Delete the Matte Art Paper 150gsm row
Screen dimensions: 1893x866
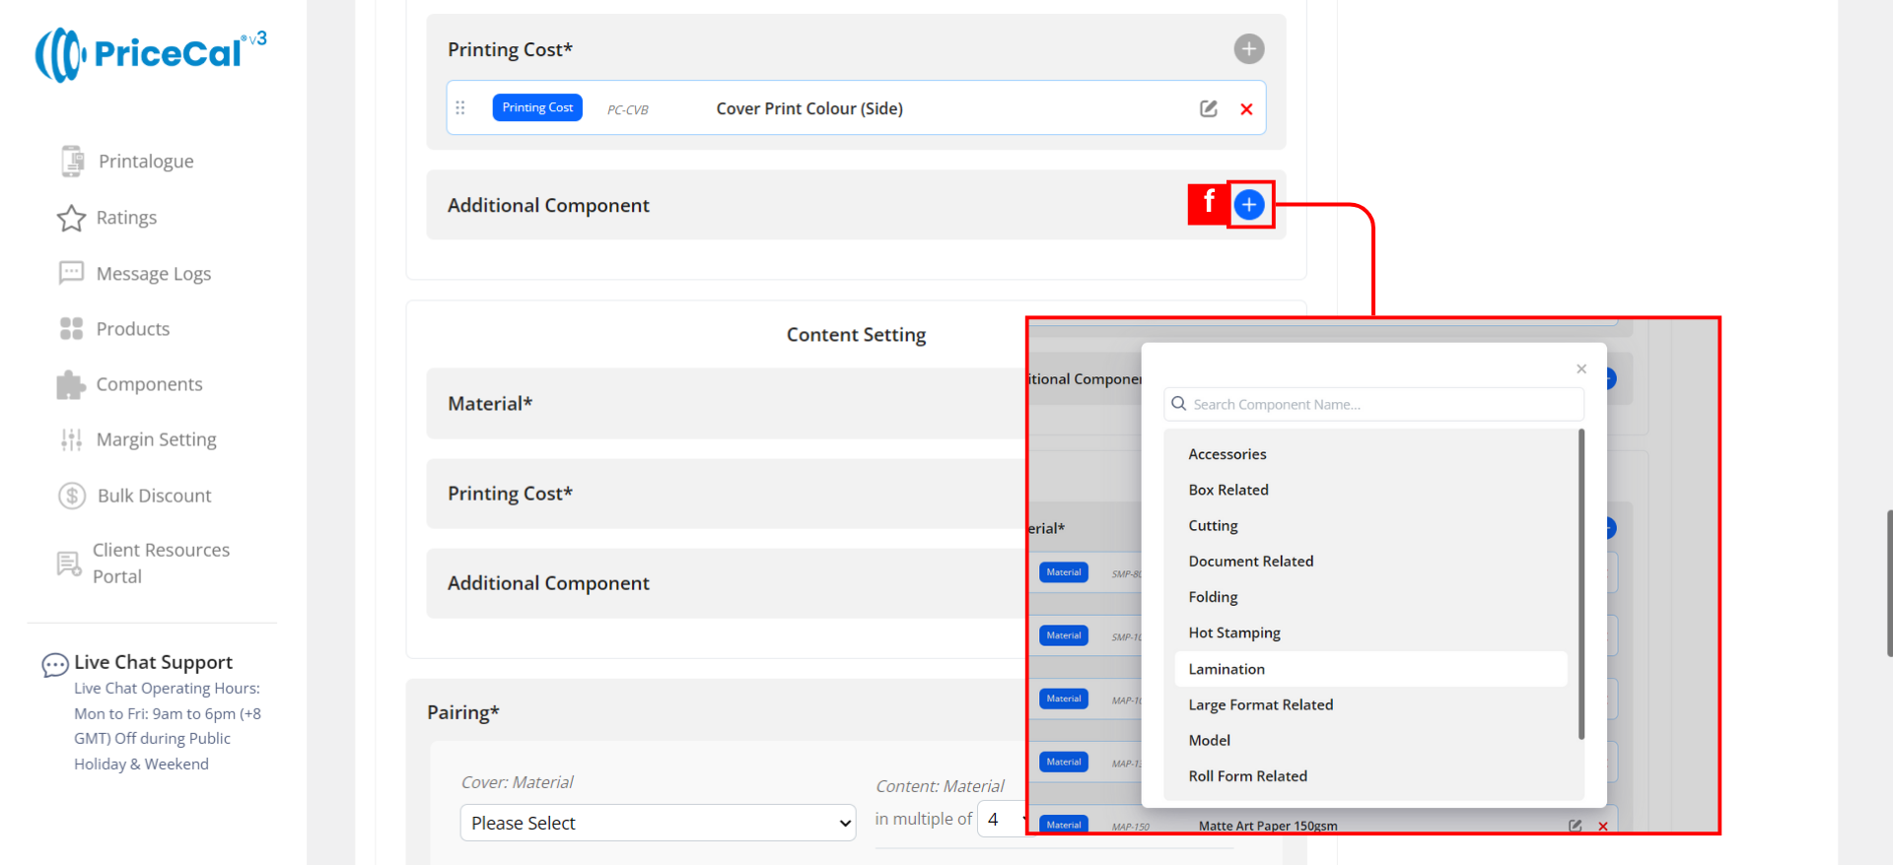pos(1602,827)
